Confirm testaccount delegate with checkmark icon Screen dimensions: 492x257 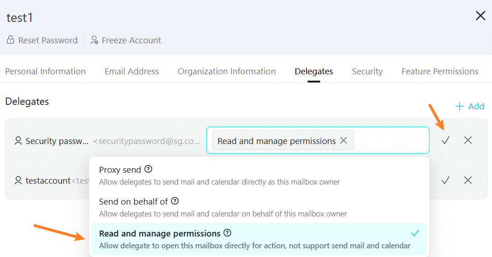click(445, 180)
